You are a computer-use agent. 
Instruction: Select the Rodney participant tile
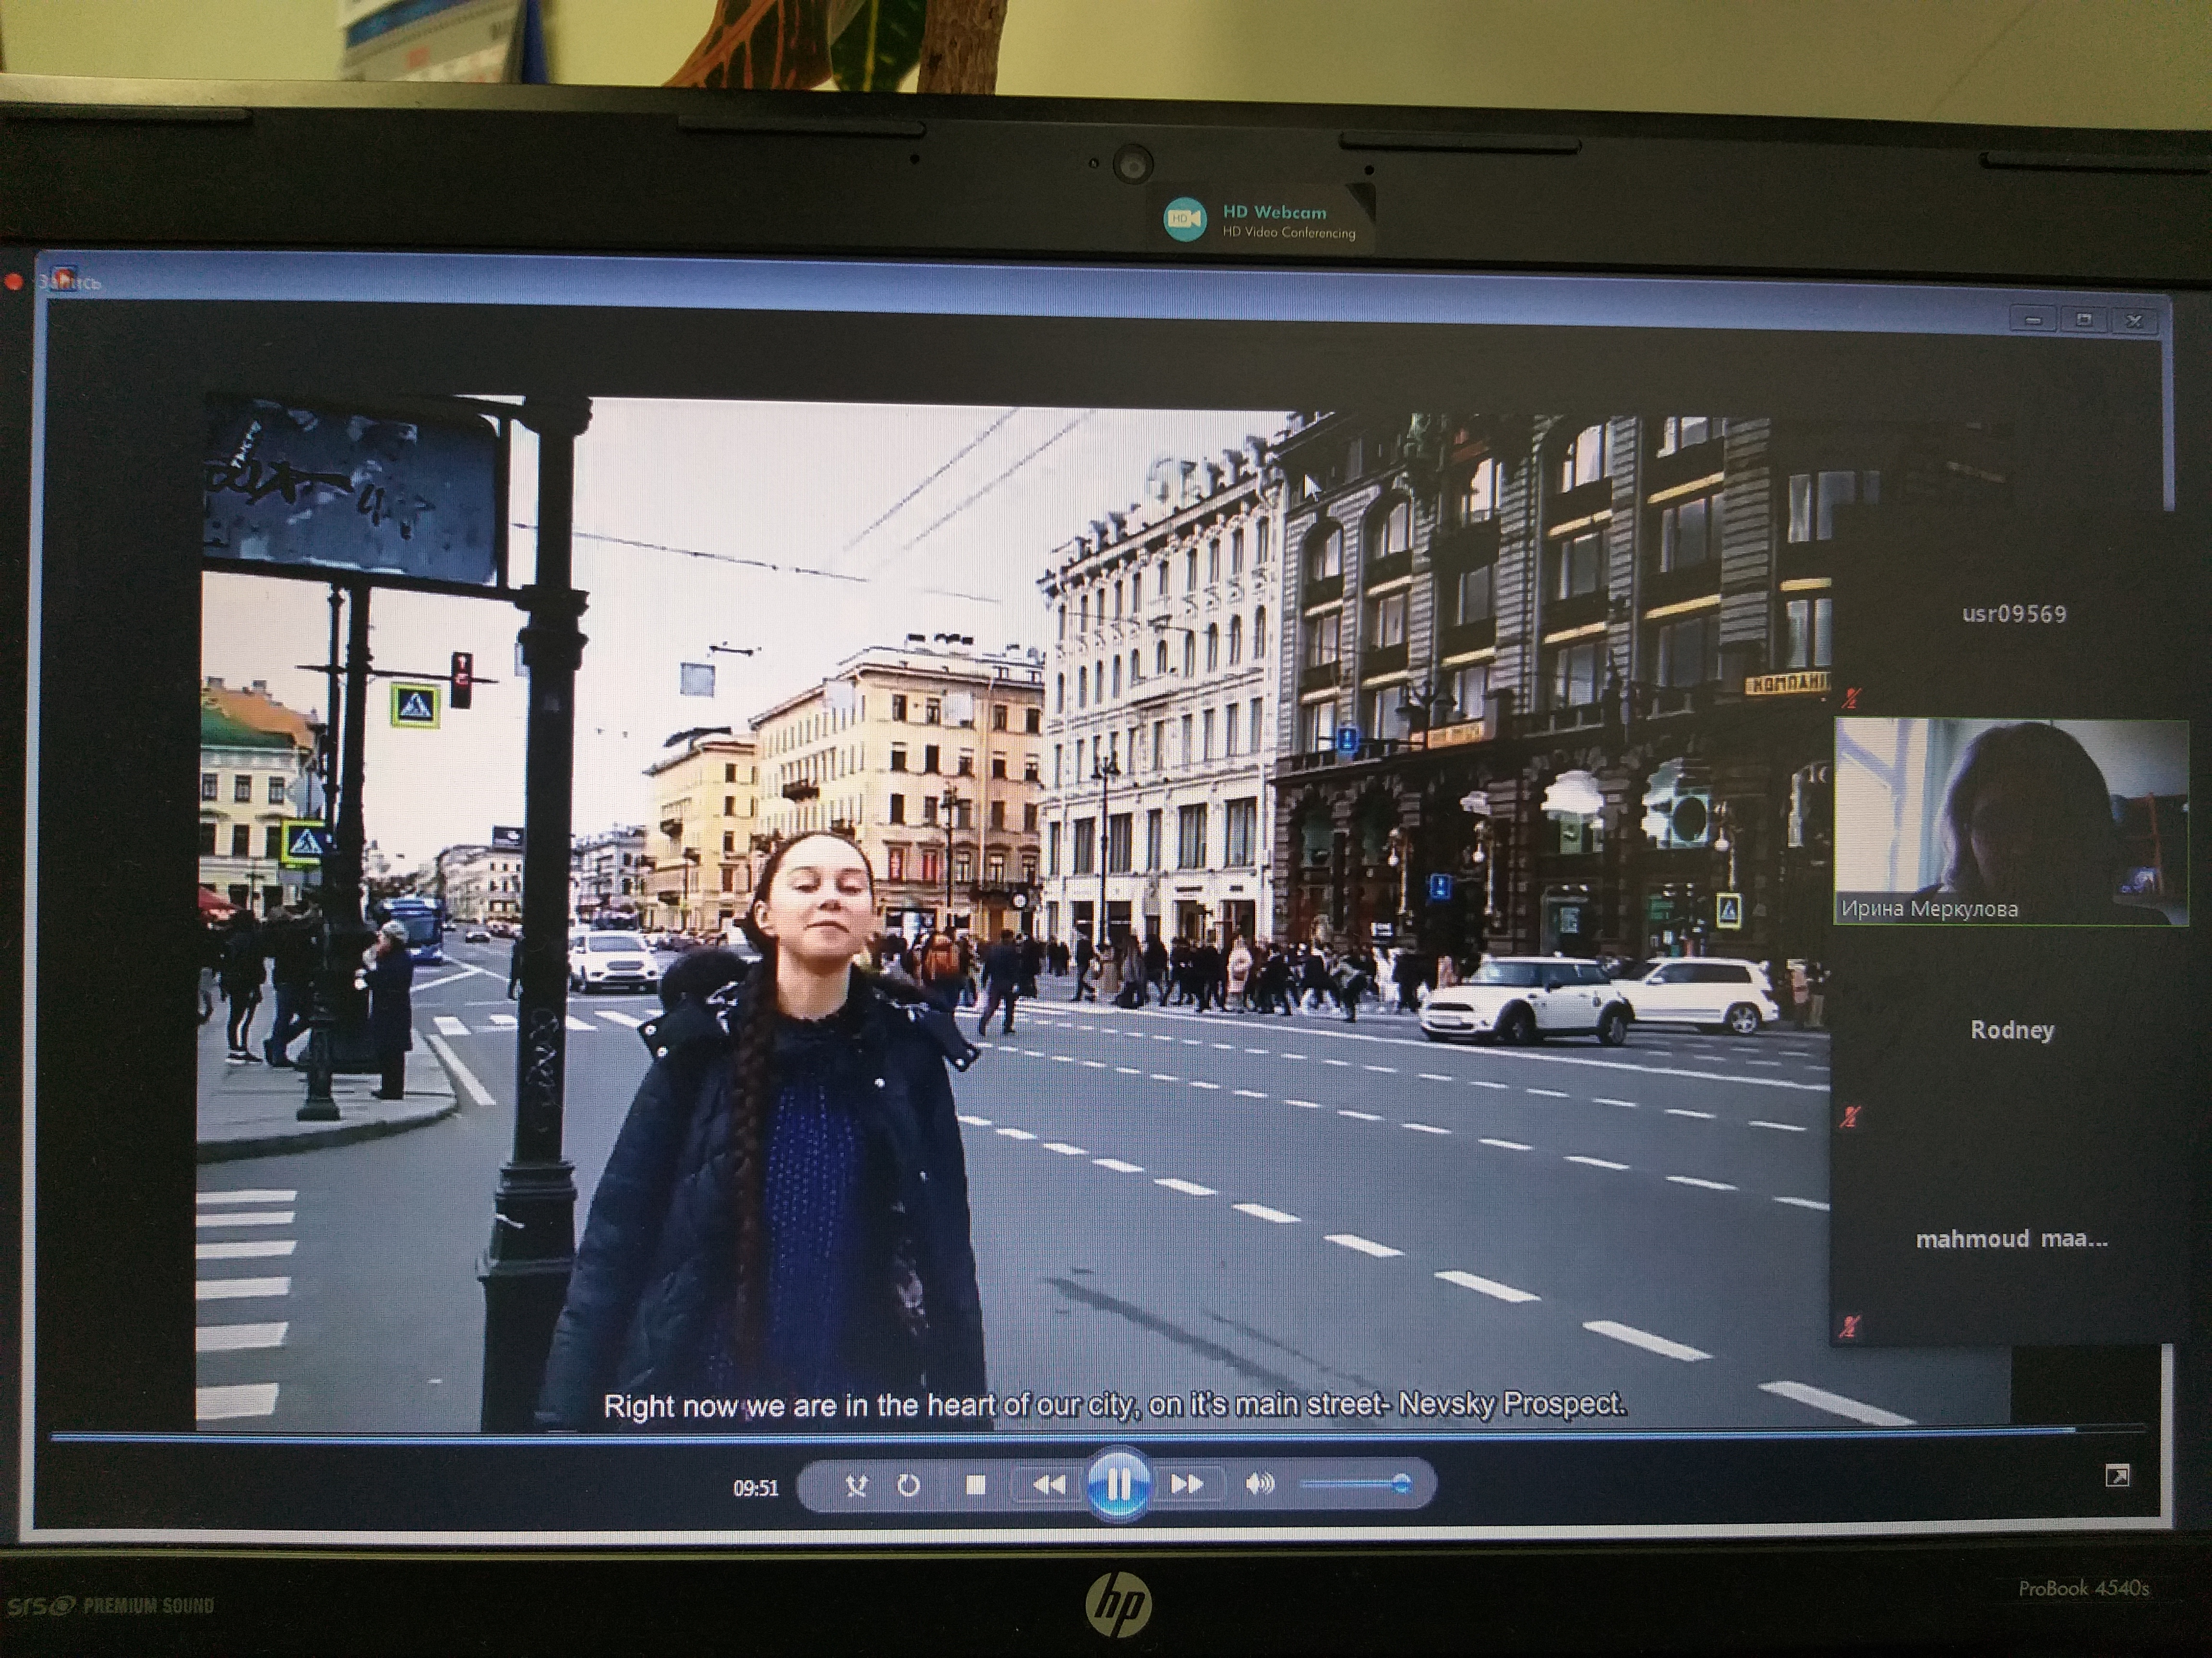[x=2011, y=1030]
